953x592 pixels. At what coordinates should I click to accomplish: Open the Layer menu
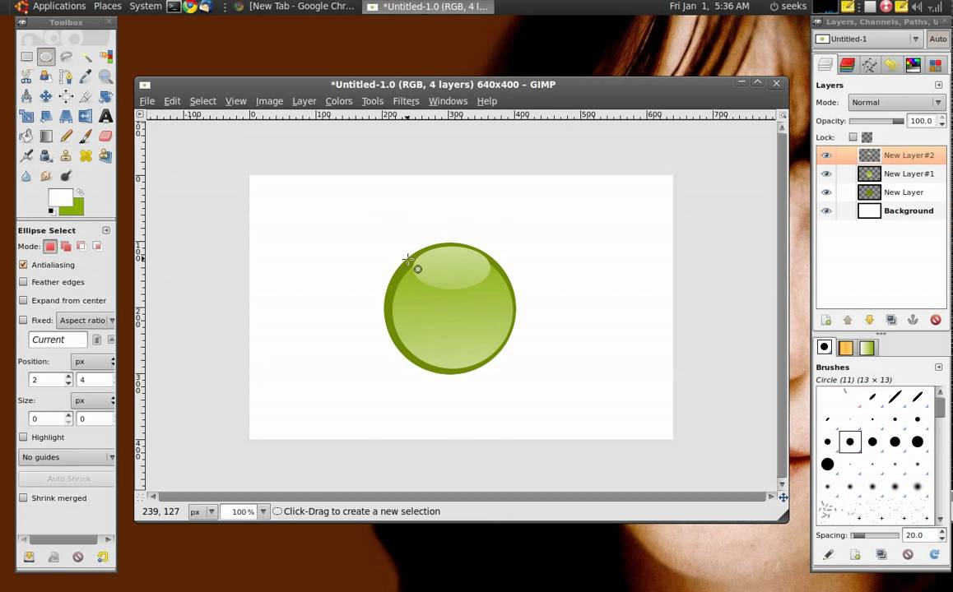(304, 101)
